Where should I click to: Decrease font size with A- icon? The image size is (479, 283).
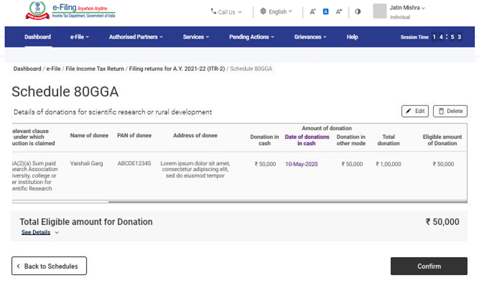[312, 11]
